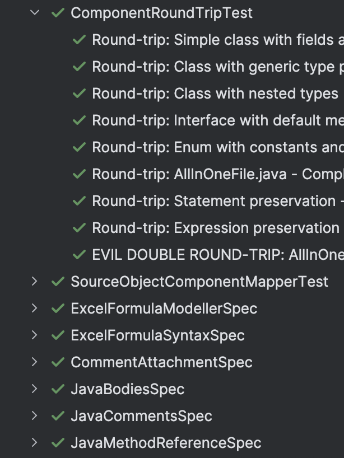Select Round-trip: Simple class with fields test

[x=217, y=40]
